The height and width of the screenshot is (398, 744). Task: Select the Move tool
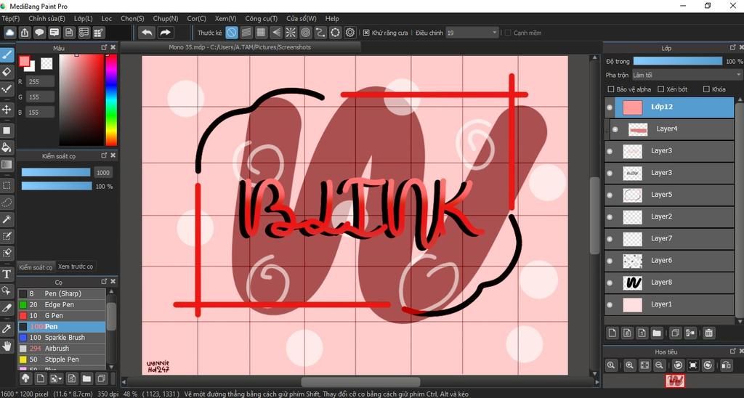pos(7,110)
